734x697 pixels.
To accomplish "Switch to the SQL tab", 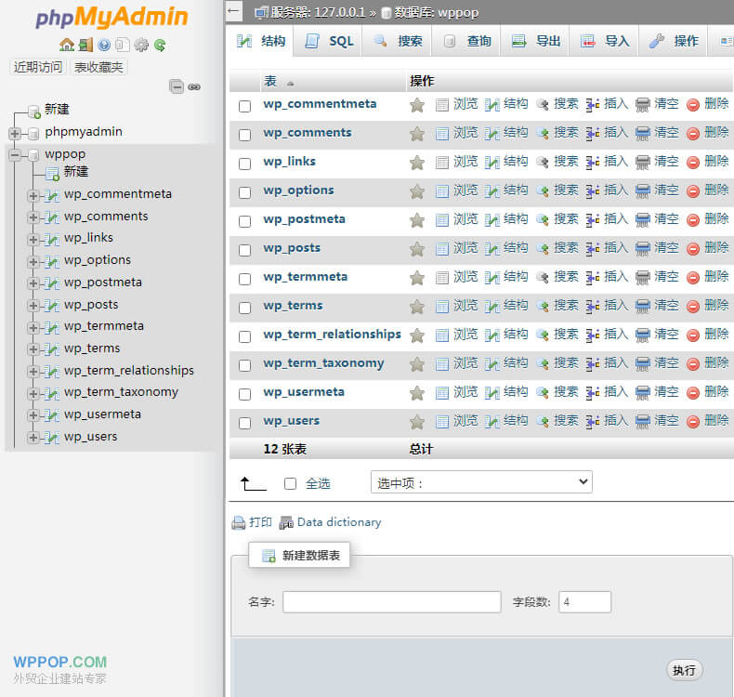I will tap(331, 41).
